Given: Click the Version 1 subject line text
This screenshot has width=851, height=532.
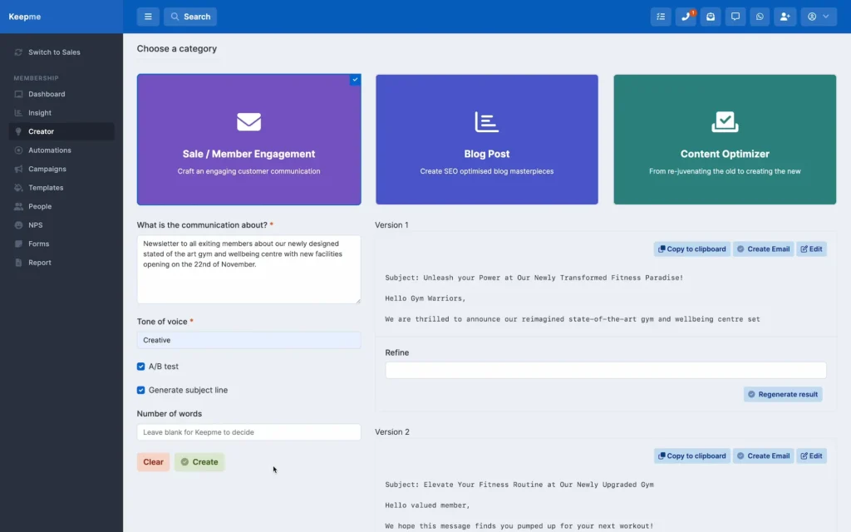Looking at the screenshot, I should coord(534,278).
